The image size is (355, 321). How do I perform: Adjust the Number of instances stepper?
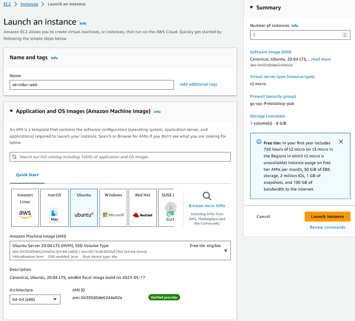click(344, 35)
